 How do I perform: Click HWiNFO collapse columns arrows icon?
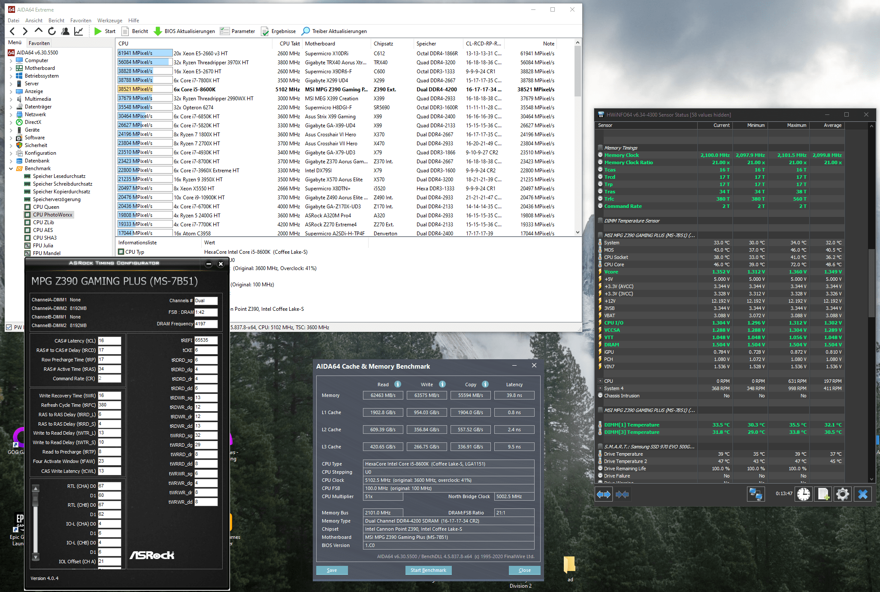(x=622, y=494)
